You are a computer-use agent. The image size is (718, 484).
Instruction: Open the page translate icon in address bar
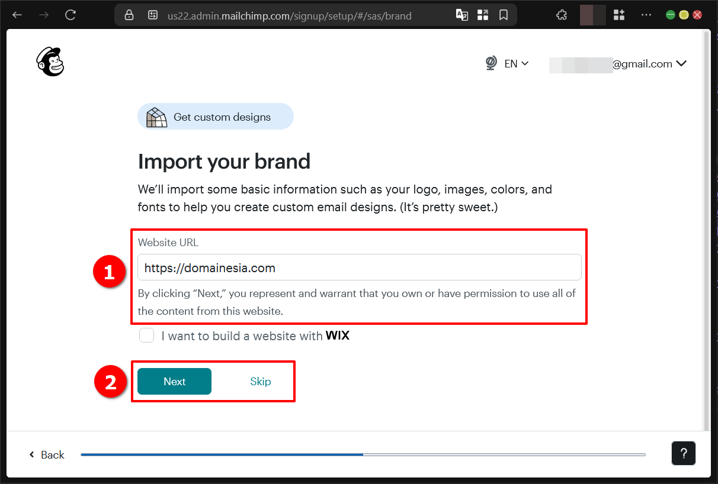point(462,14)
